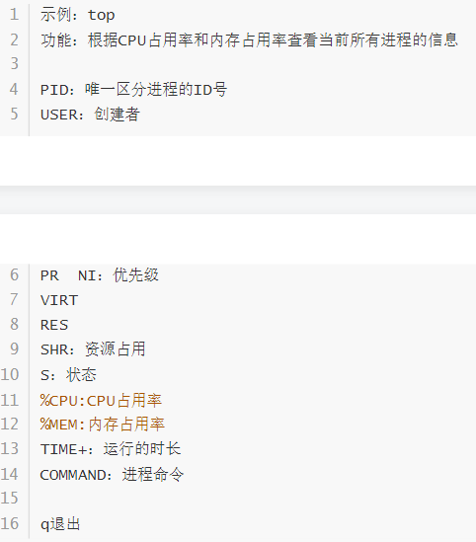This screenshot has width=476, height=542.
Task: Click empty line number 3
Action: [x=14, y=63]
